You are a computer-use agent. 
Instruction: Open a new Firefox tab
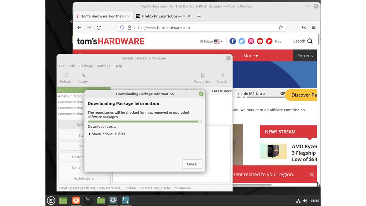(199, 16)
